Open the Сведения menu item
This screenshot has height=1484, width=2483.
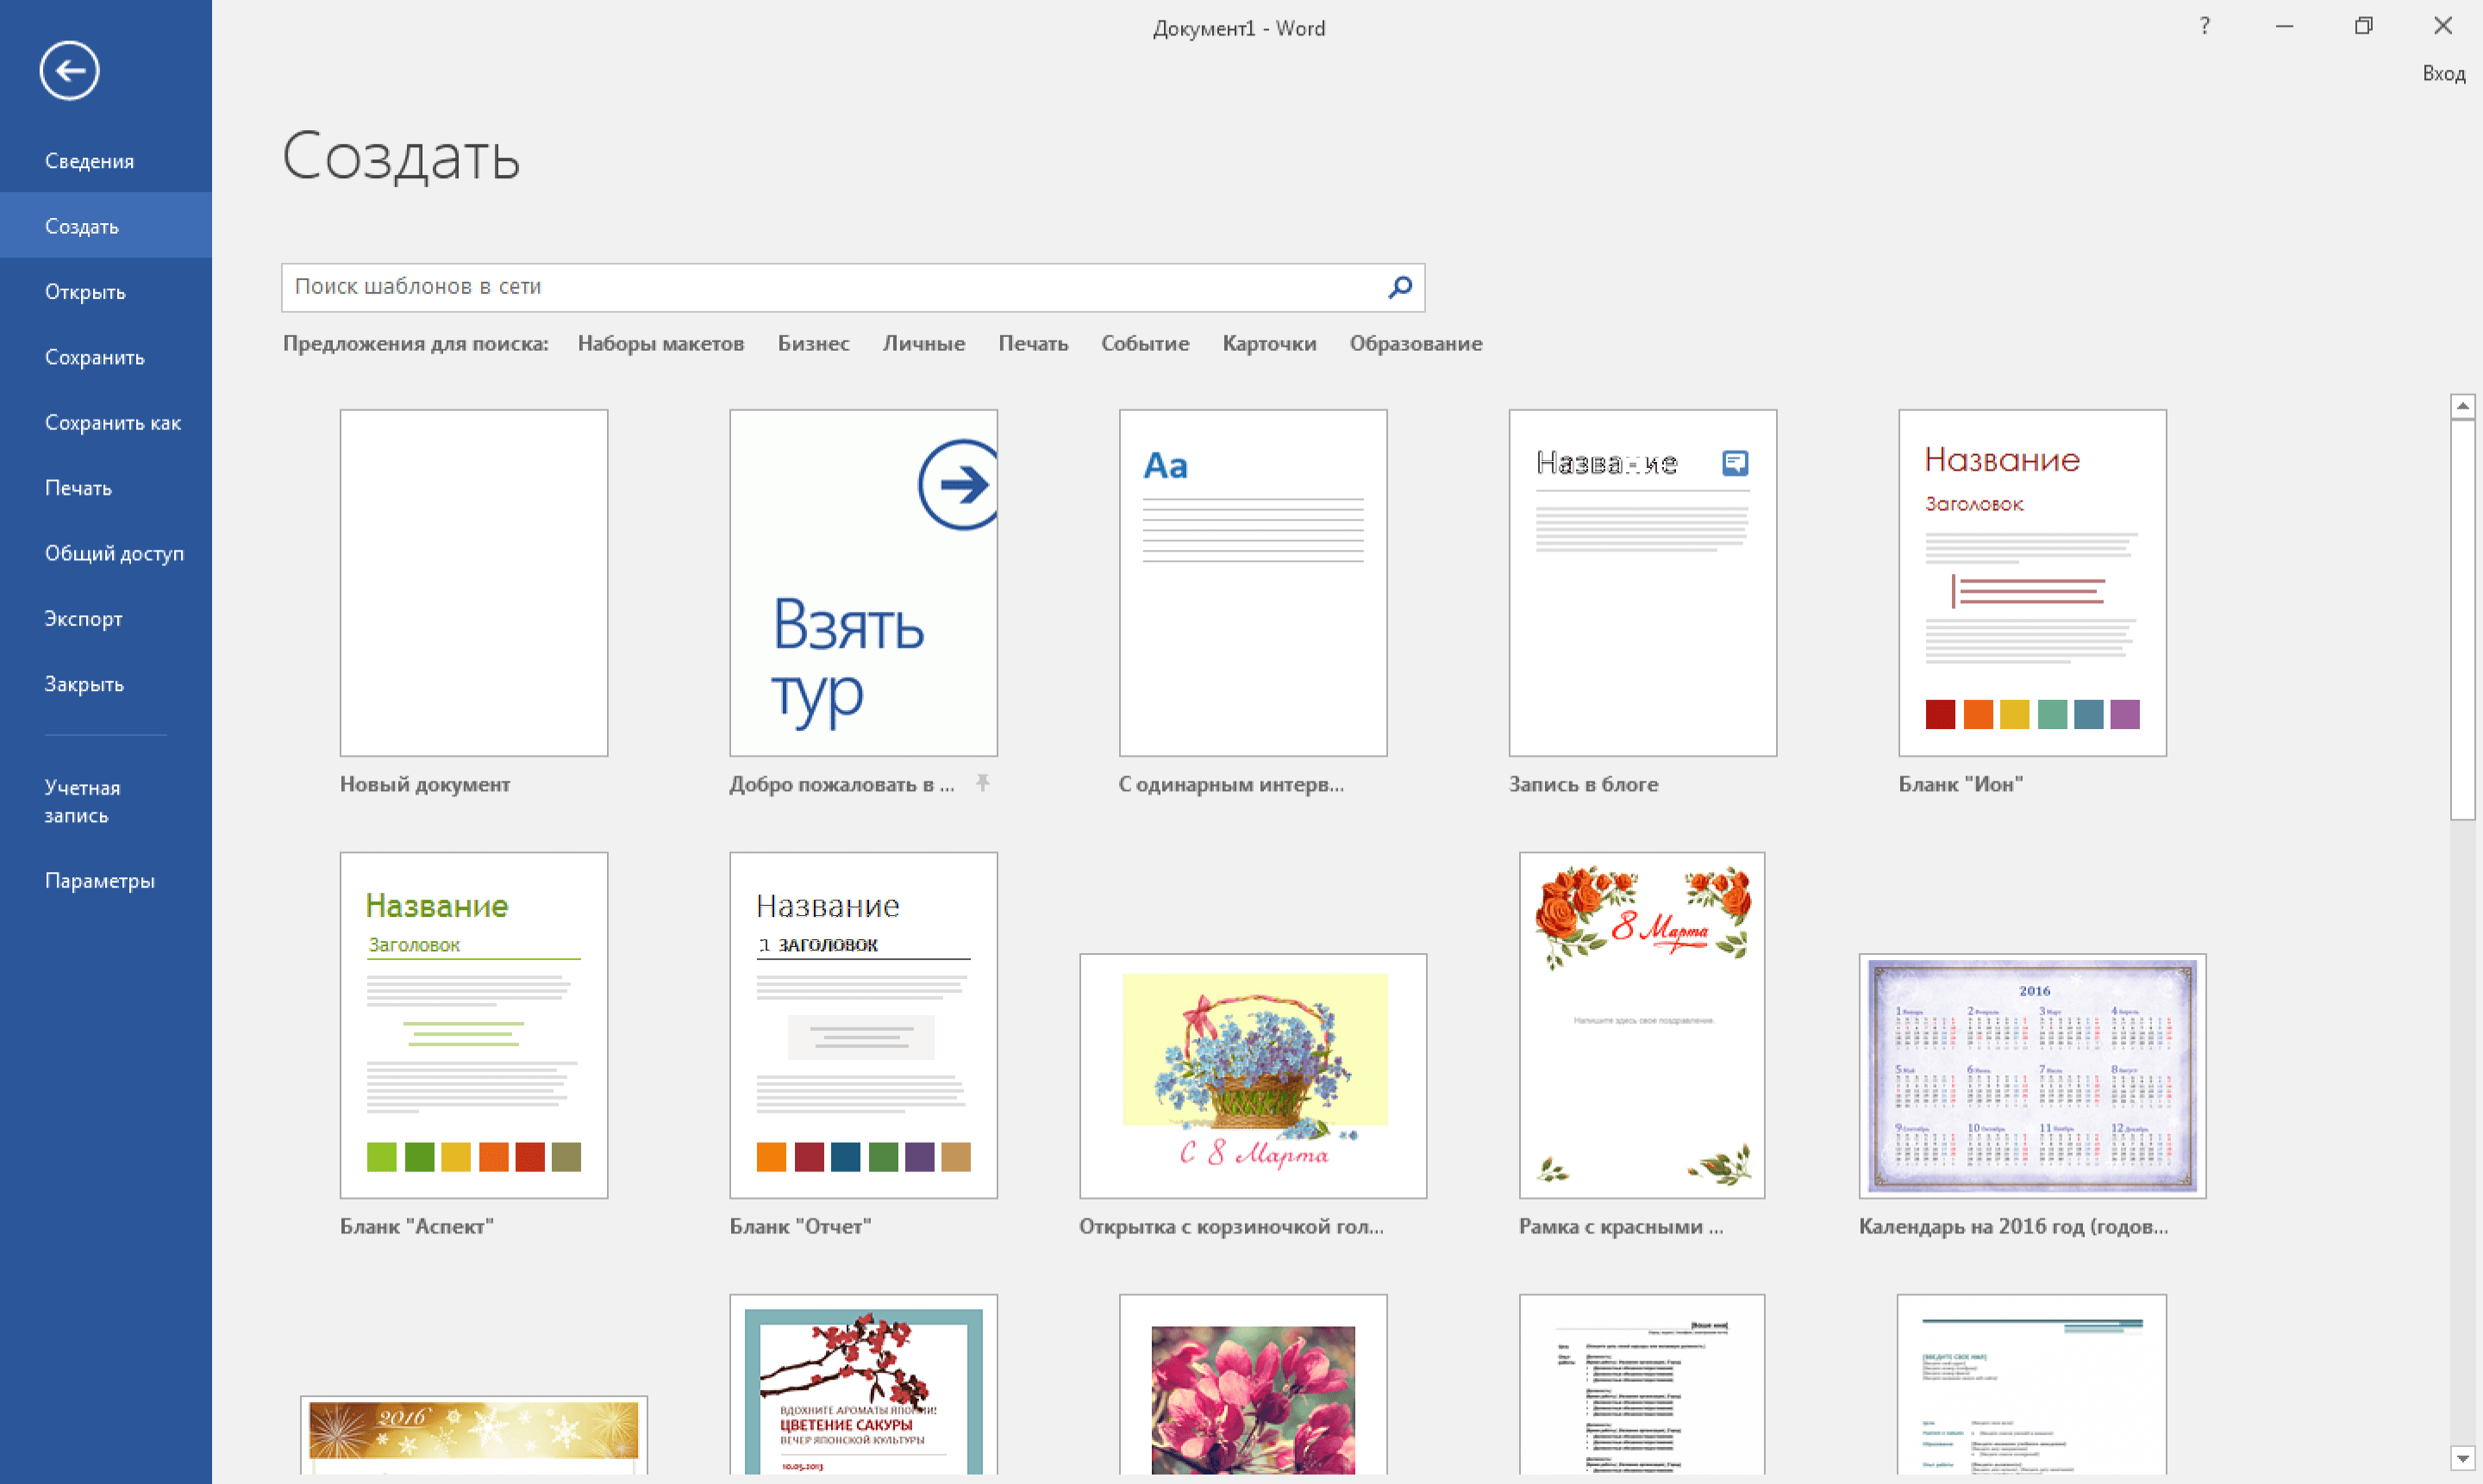[x=89, y=161]
